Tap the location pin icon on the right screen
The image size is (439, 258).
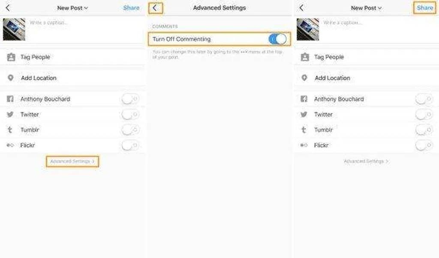click(304, 78)
